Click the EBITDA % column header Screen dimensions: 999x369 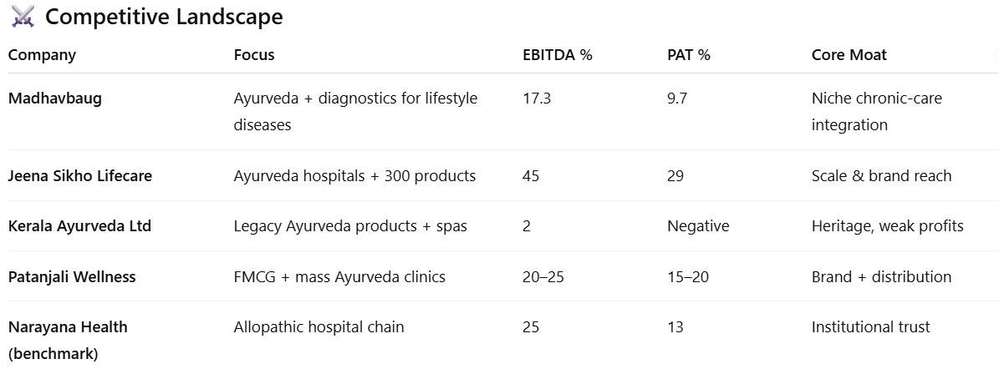[557, 55]
